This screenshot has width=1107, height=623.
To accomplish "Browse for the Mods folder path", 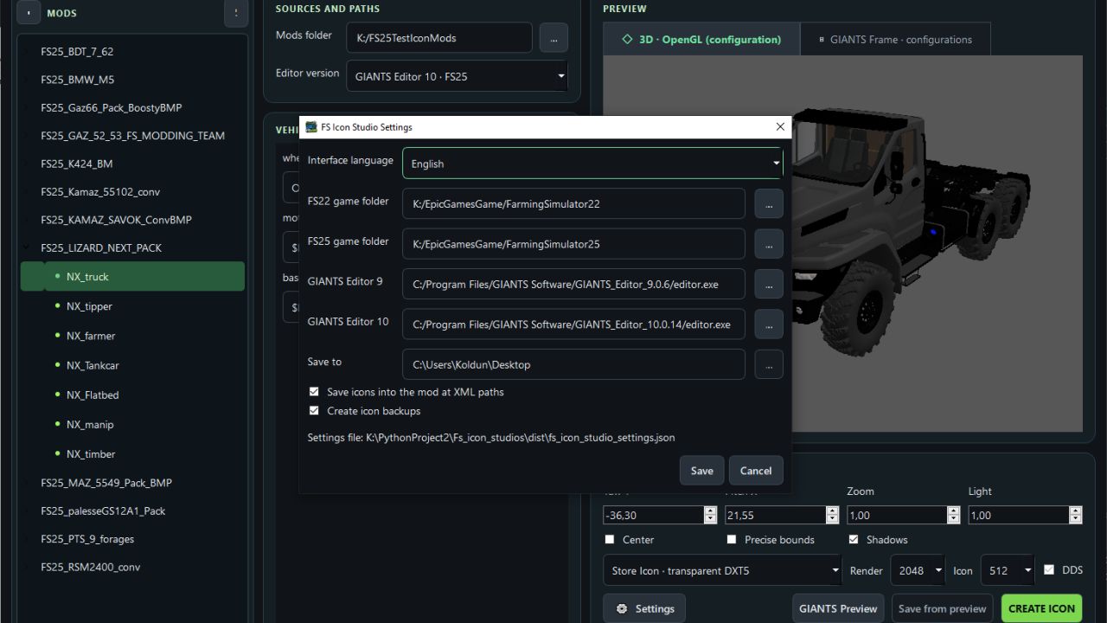I will point(553,38).
